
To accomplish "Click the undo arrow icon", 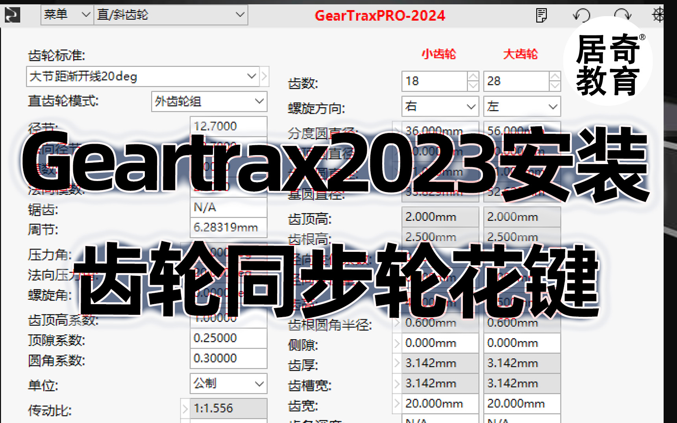I will pyautogui.click(x=581, y=15).
